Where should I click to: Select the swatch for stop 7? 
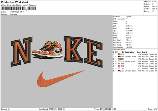click(119, 68)
